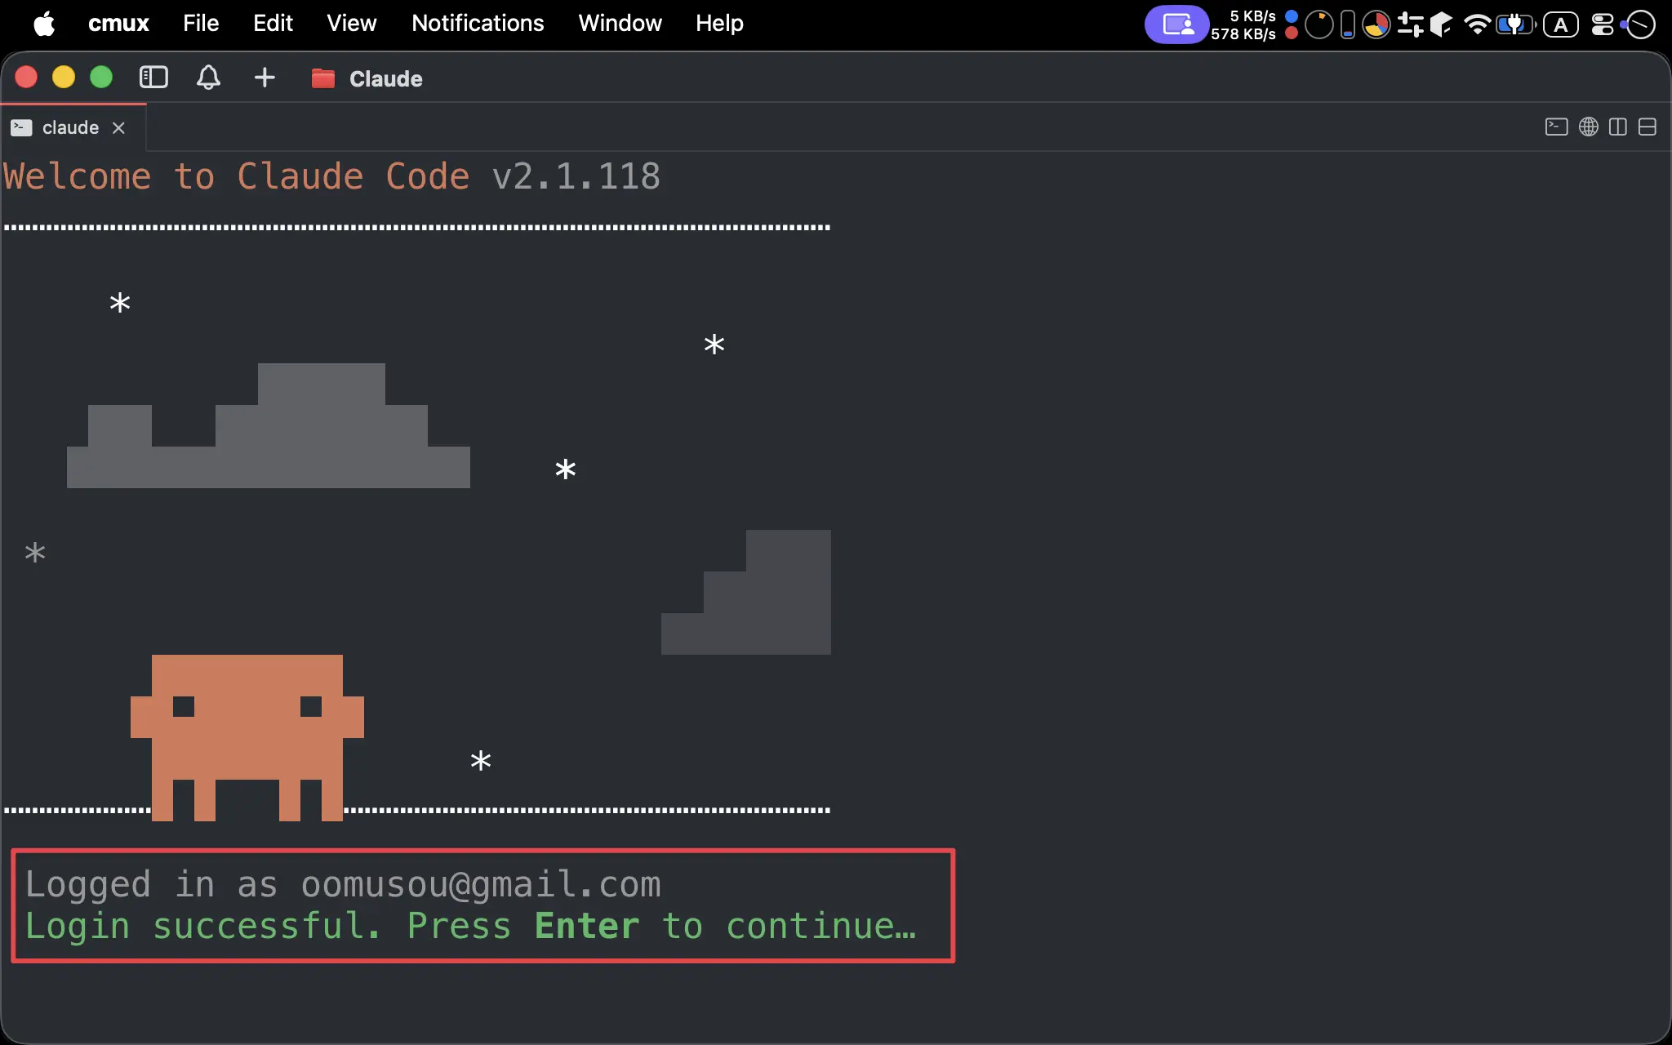Open a new terminal pane via the prompt icon
Viewport: 1672px width, 1045px height.
click(1557, 127)
